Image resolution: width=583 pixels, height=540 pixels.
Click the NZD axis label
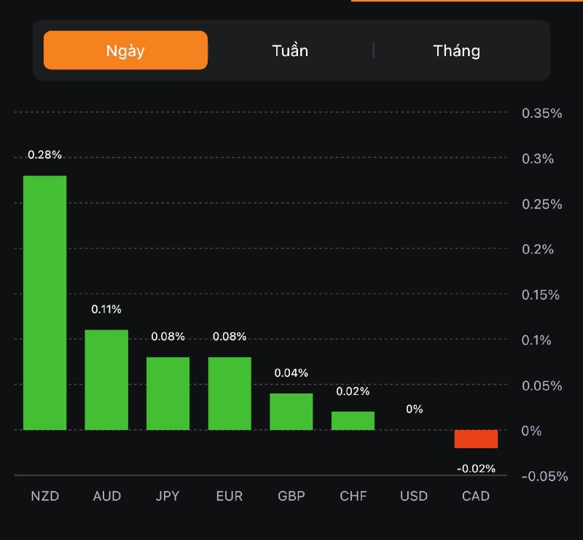(44, 496)
